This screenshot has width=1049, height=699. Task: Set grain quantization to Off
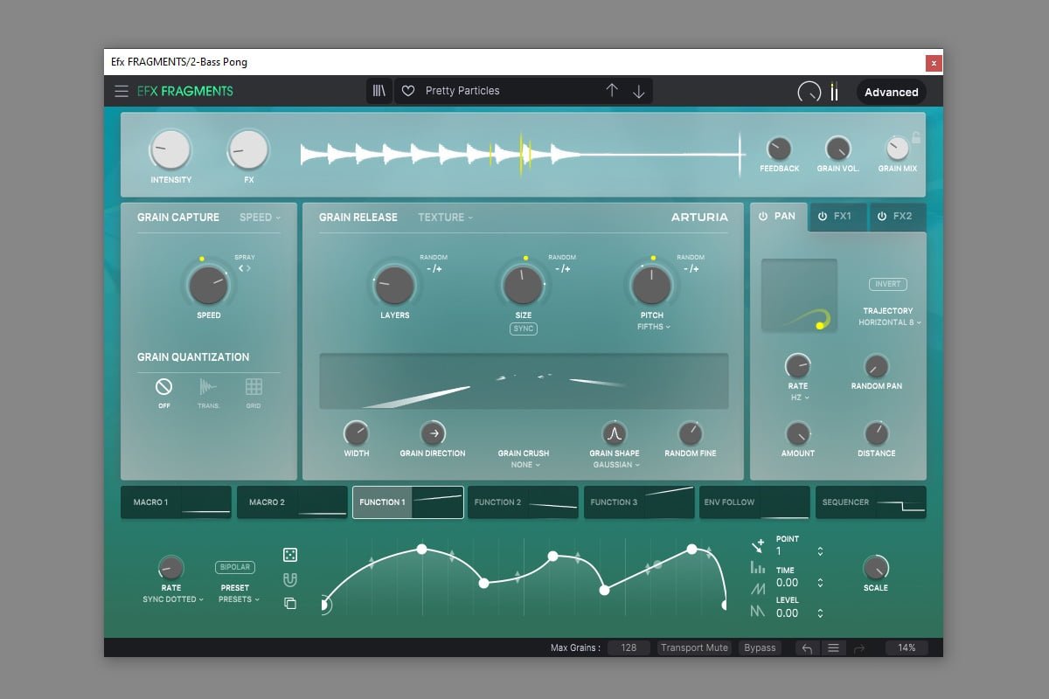(x=163, y=387)
